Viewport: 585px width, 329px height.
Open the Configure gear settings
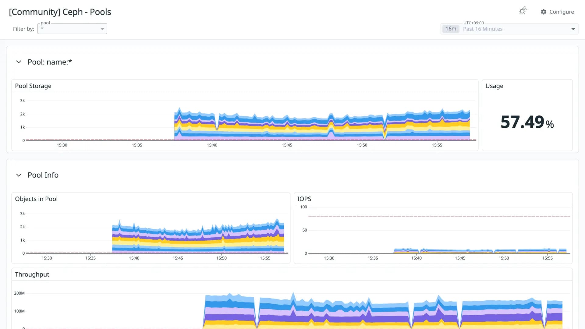543,12
